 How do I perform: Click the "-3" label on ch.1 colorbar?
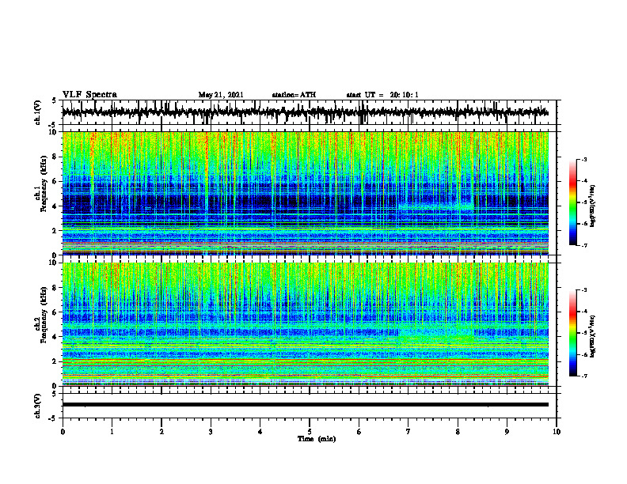[x=584, y=159]
